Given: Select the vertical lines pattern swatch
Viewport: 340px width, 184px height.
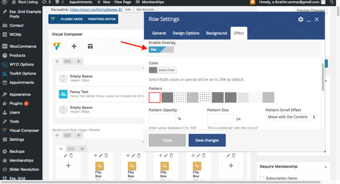Looking at the screenshot, I should (230, 97).
